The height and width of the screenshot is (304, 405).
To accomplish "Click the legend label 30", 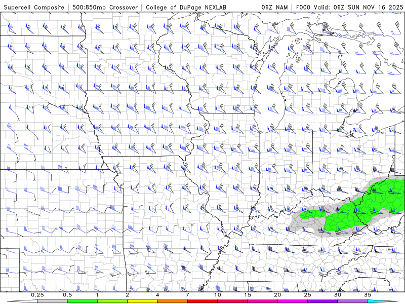I will [338, 295].
